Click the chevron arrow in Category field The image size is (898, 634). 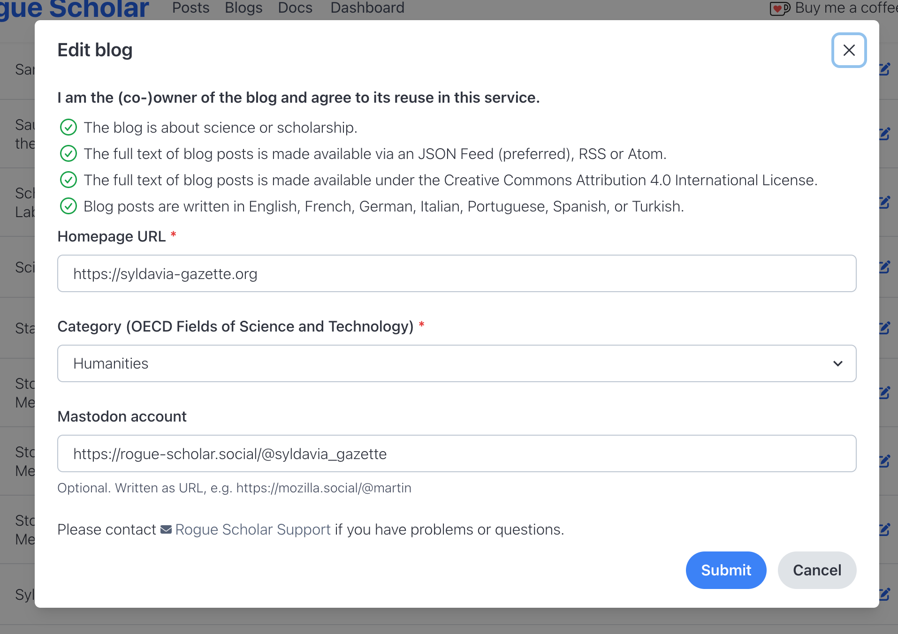point(838,363)
